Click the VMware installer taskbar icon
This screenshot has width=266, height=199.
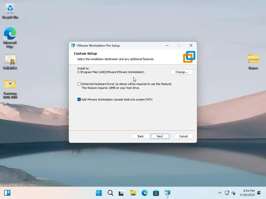tap(167, 193)
